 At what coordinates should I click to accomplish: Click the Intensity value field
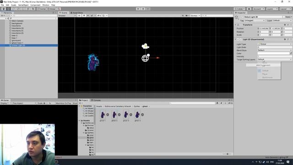pos(275,56)
